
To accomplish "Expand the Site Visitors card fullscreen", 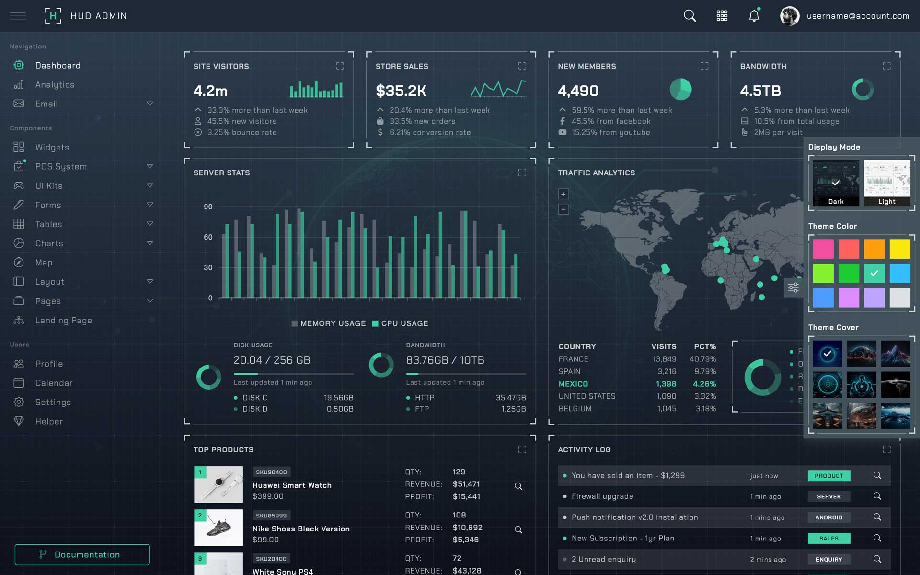I will point(340,66).
